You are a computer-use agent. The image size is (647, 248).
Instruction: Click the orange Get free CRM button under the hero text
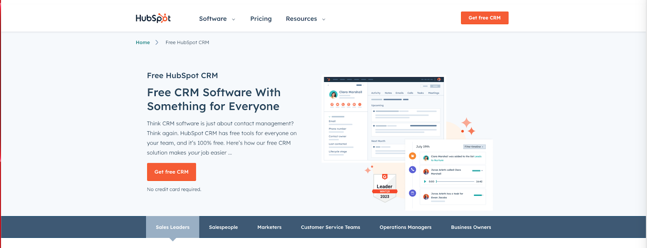pos(171,172)
